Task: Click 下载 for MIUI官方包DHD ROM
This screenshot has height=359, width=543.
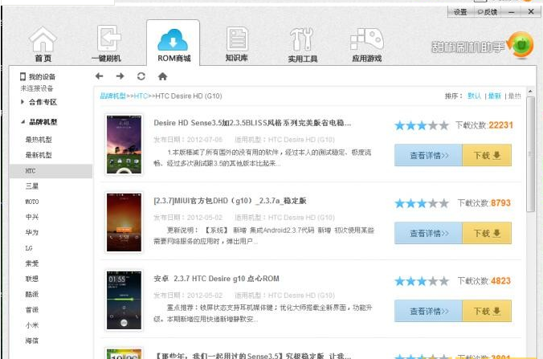Action: click(x=487, y=234)
